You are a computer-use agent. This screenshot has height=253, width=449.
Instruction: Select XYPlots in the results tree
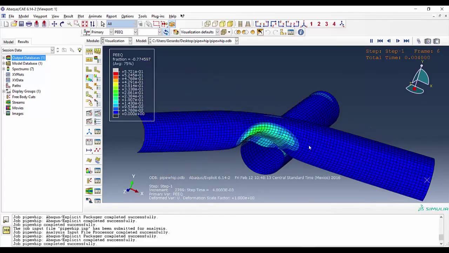point(18,74)
